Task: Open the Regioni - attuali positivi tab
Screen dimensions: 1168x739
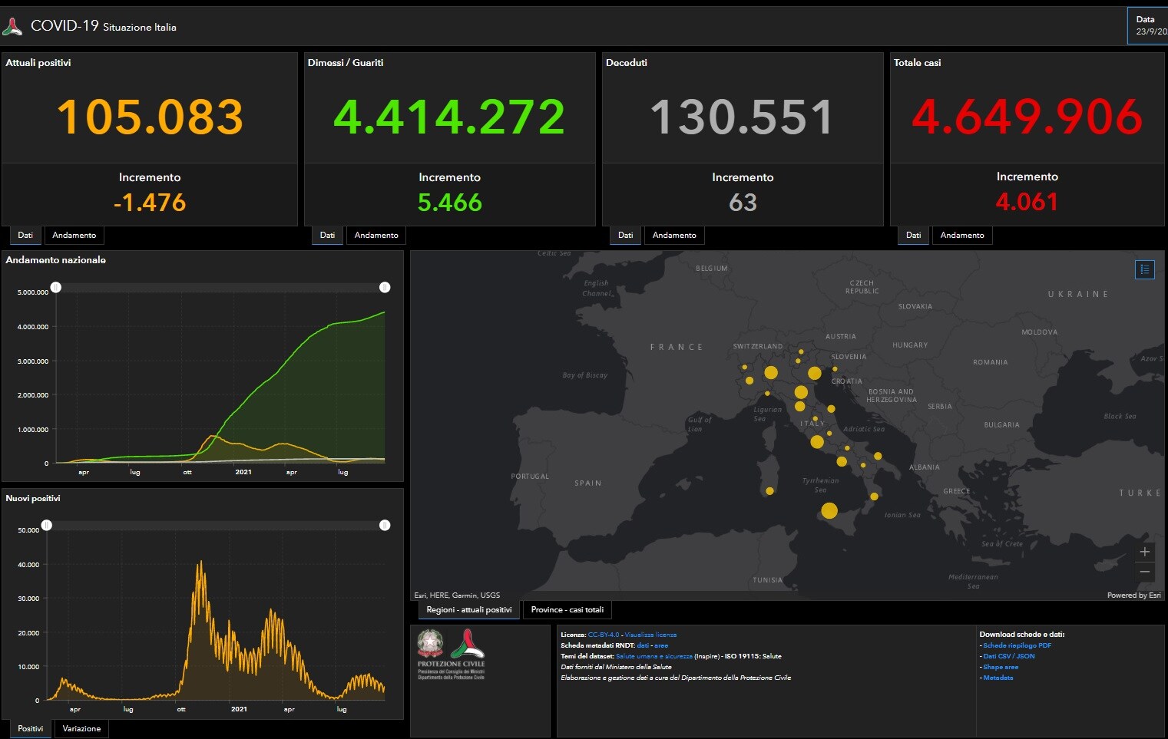Action: 468,610
